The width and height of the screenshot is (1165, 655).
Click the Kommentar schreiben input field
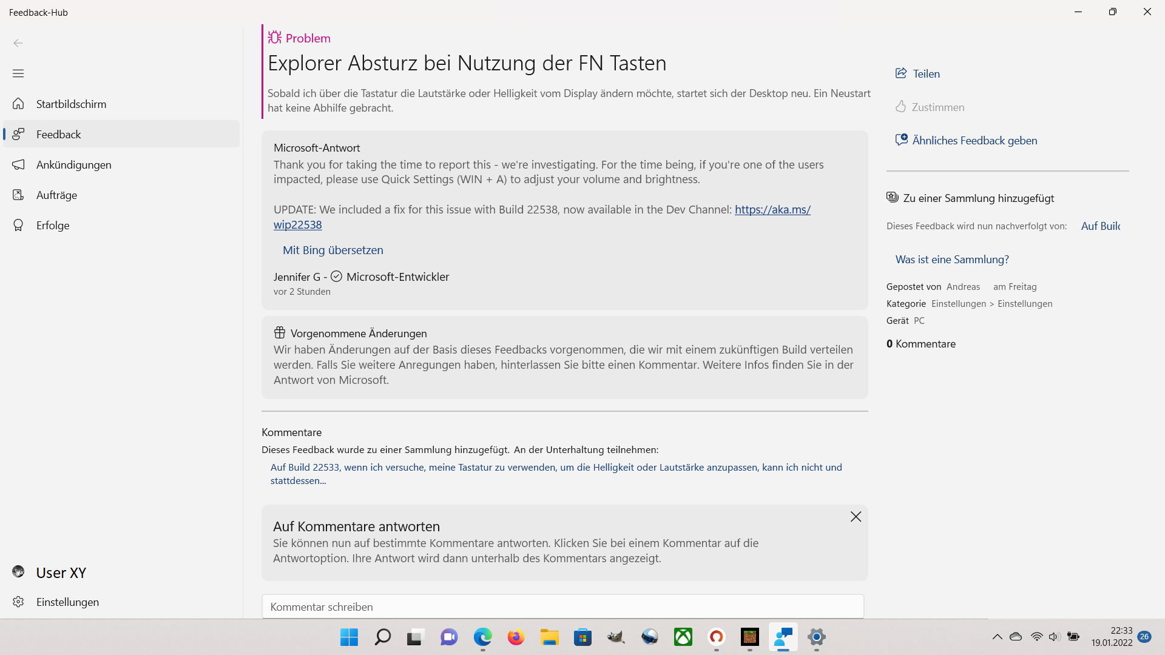tap(562, 606)
